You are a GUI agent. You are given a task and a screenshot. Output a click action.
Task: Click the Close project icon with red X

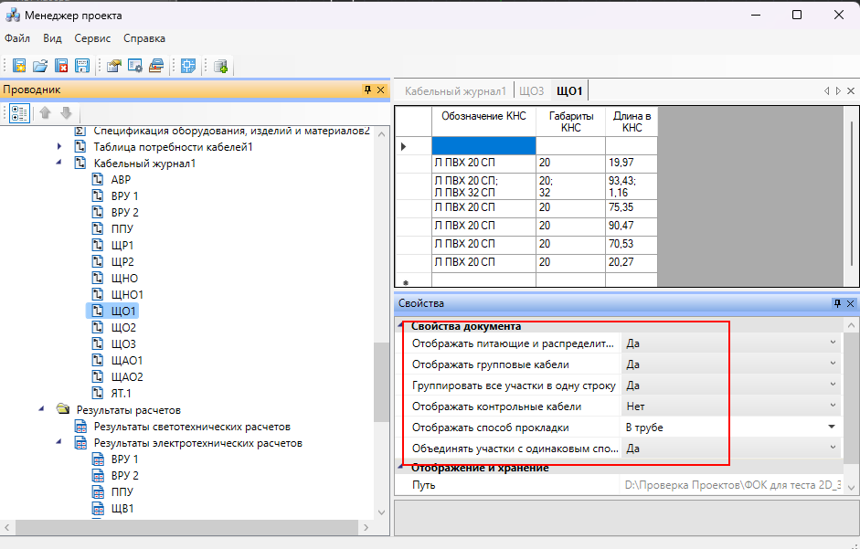click(60, 66)
